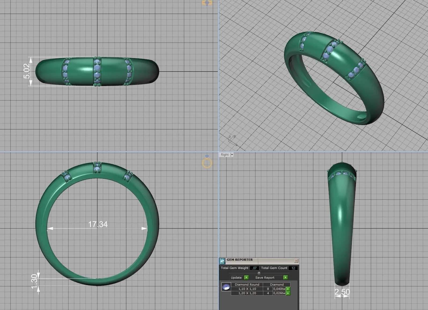This screenshot has width=428, height=310.
Task: Click the green arrow next to Update
Action: [x=246, y=278]
